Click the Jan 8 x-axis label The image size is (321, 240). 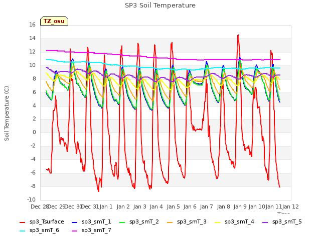(223, 206)
